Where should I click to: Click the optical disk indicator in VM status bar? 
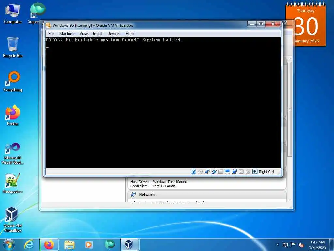tap(200, 172)
